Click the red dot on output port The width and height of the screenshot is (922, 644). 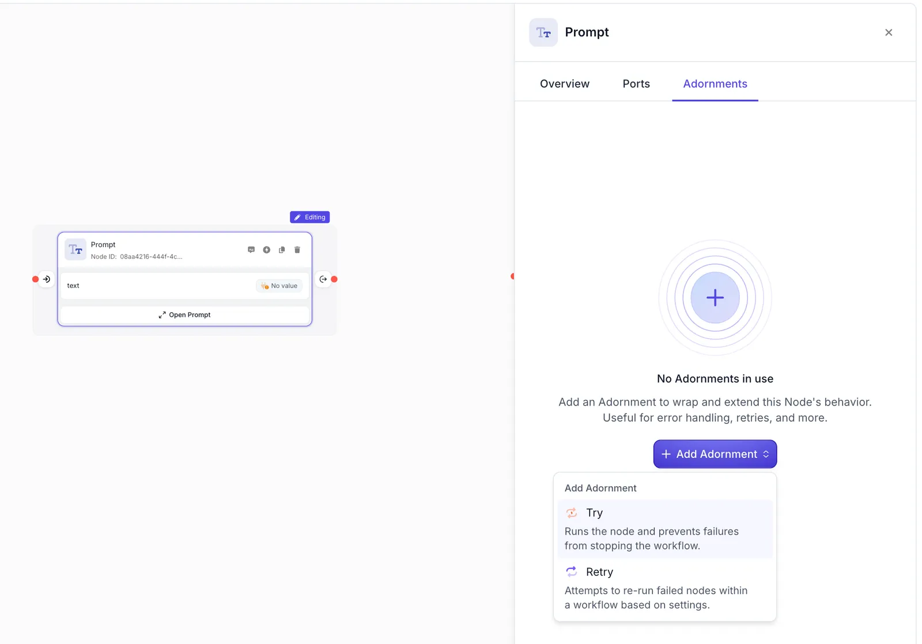pyautogui.click(x=334, y=279)
